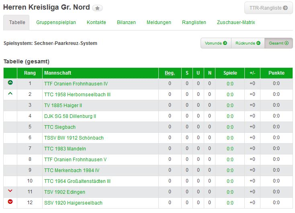Screen dimensions: 295x213
Task: Select the Rückrunde view toggle
Action: point(248,43)
